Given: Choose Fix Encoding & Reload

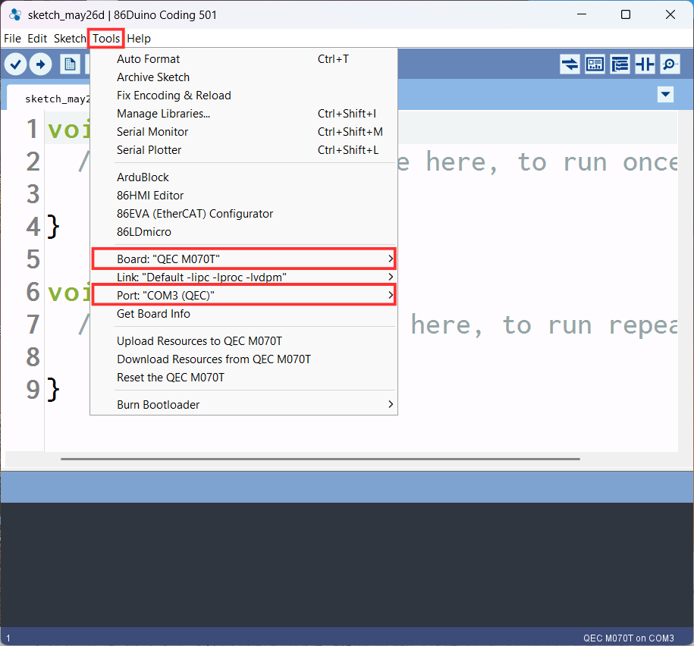Looking at the screenshot, I should [243, 95].
